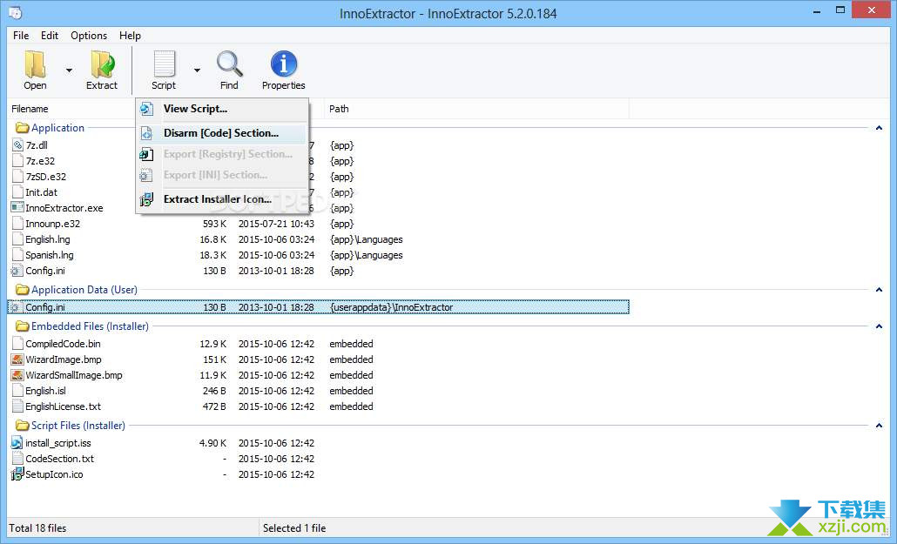
Task: Collapse the Application Data (User) group chevron
Action: 879,290
